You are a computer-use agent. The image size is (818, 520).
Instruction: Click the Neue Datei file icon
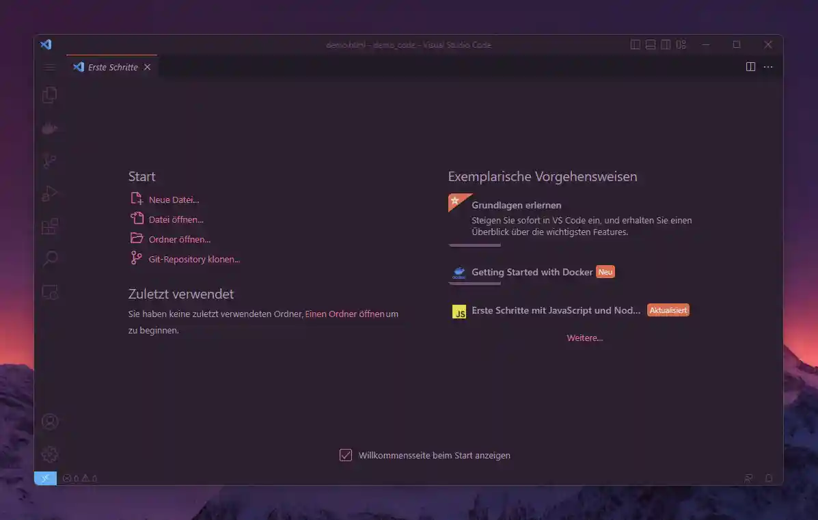point(137,199)
